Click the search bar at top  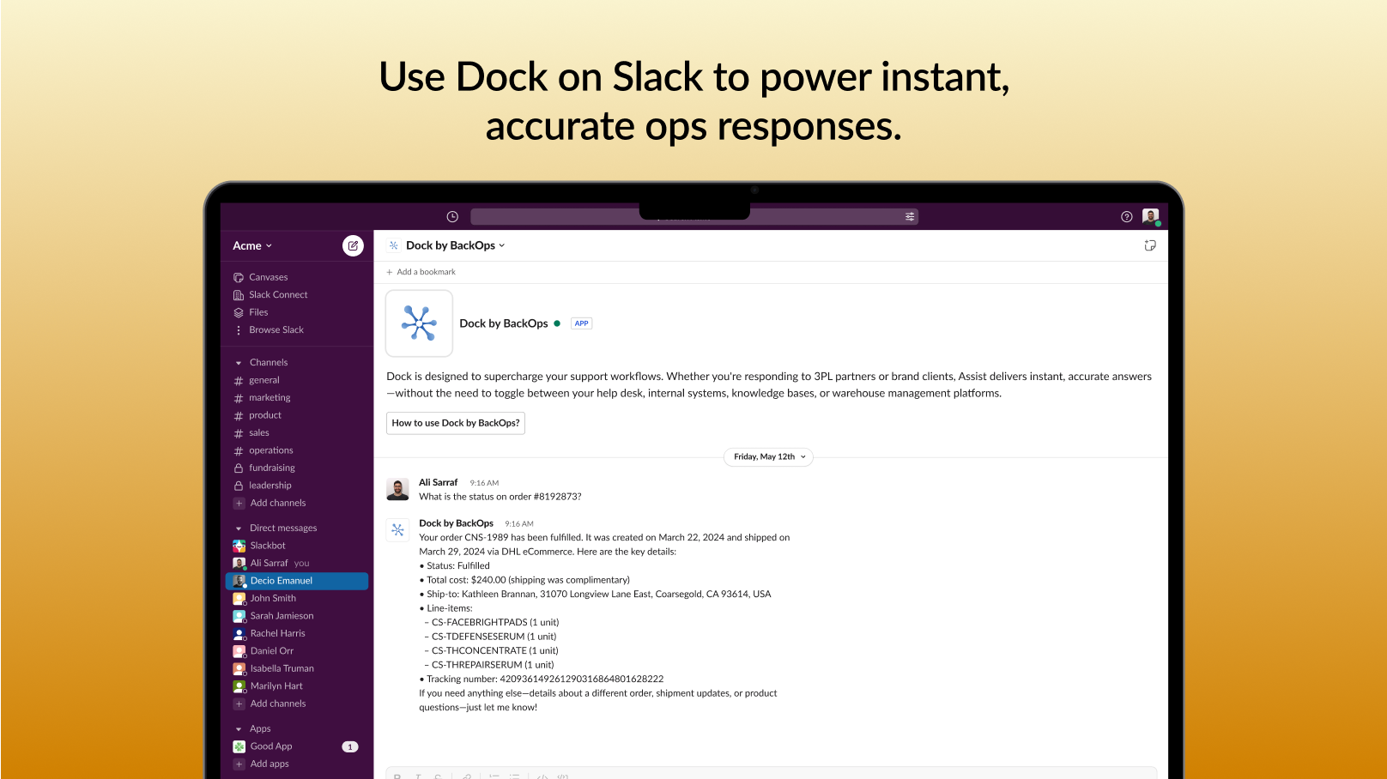point(694,217)
